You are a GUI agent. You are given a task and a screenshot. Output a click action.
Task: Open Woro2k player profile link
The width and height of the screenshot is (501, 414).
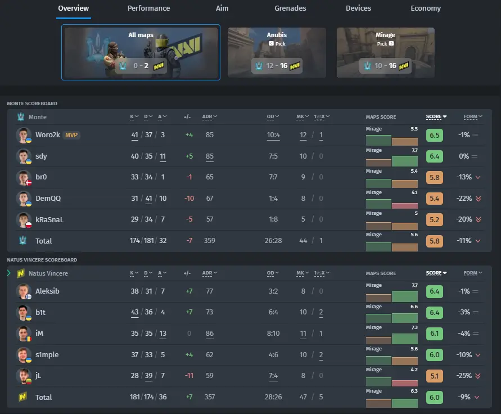click(48, 135)
